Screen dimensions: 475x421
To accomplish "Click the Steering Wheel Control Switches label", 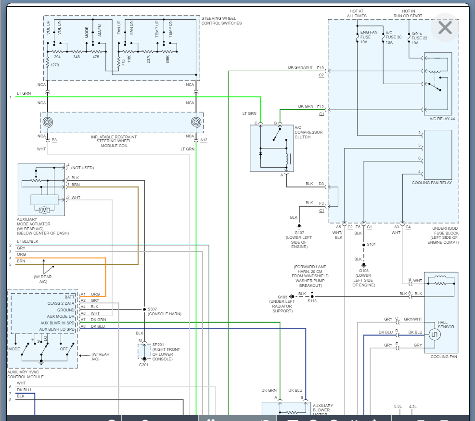I will click(x=221, y=21).
